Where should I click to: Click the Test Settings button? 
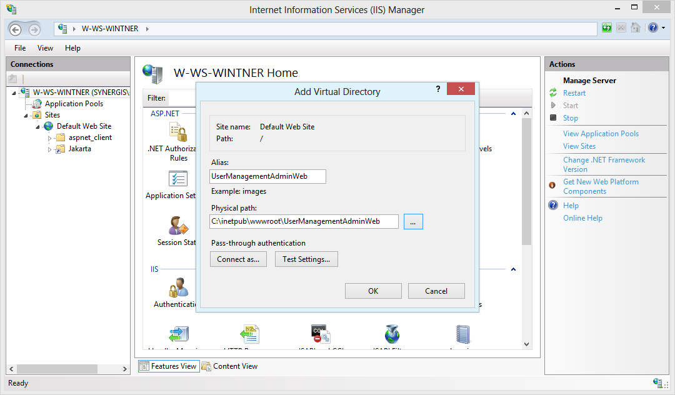tap(306, 259)
